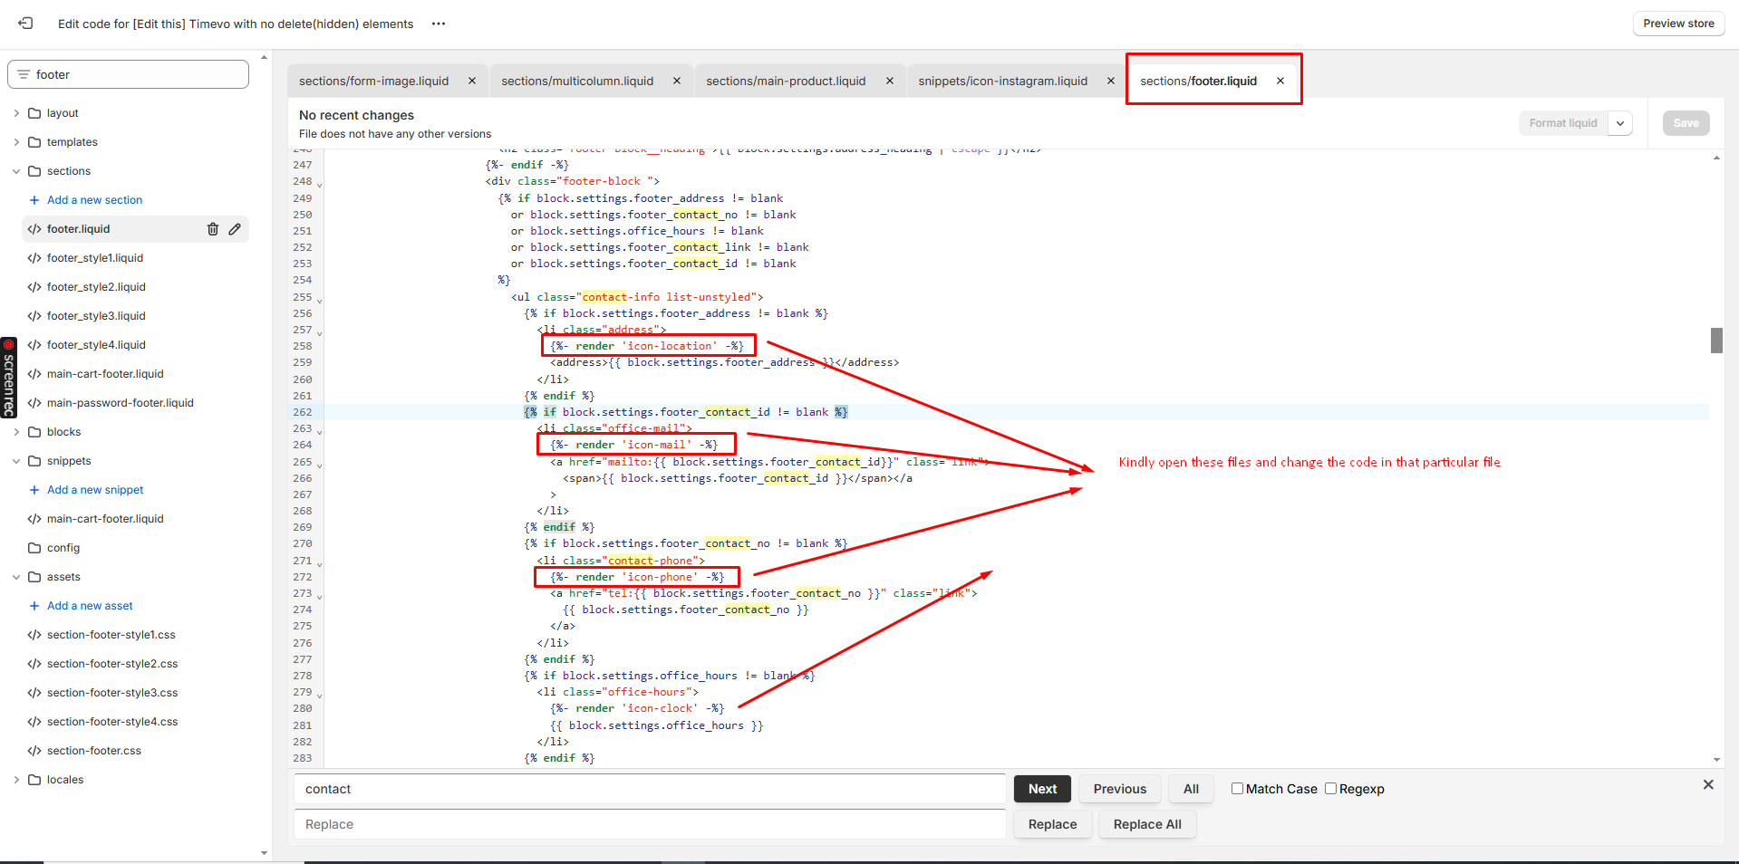Viewport: 1739px width, 864px height.
Task: Click the screenrec recorder side tab
Action: click(8, 377)
